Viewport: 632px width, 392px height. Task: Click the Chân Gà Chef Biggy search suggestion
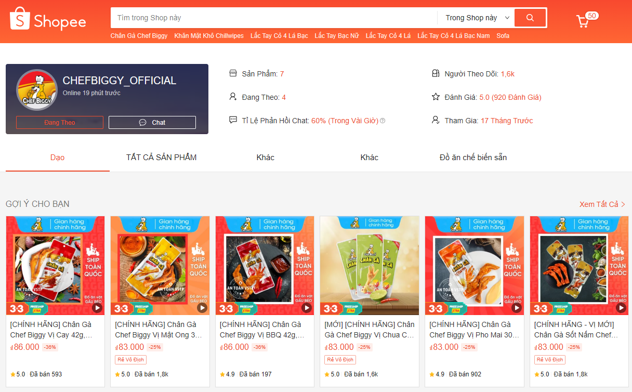(139, 36)
